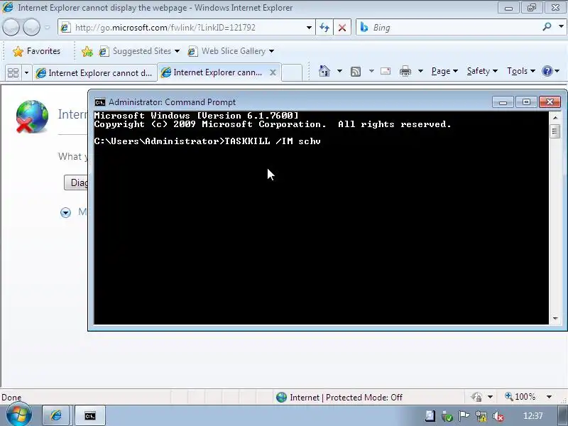Click the Home toolbar icon
The width and height of the screenshot is (568, 426).
(x=324, y=71)
